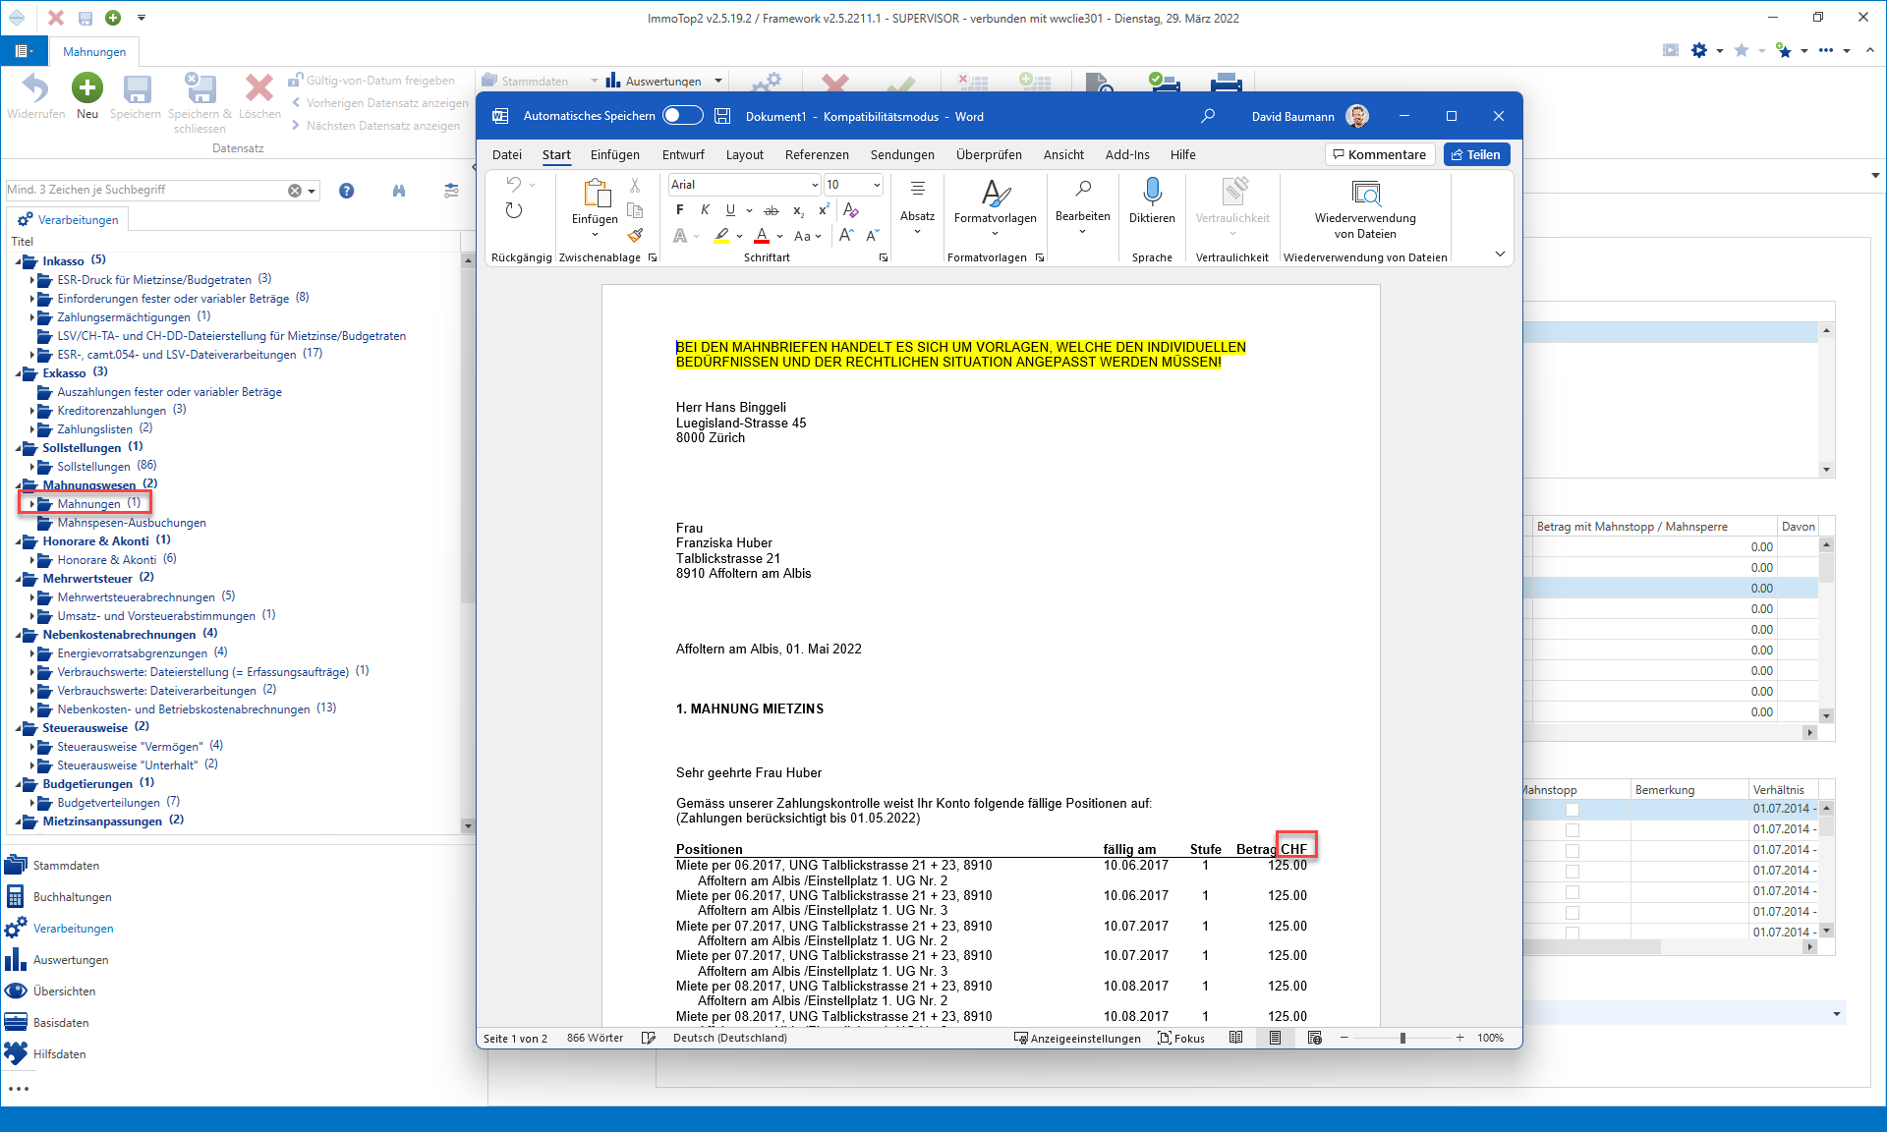Expand the Sollstellungen (86) tree node
Image resolution: width=1887 pixels, height=1132 pixels.
(32, 467)
